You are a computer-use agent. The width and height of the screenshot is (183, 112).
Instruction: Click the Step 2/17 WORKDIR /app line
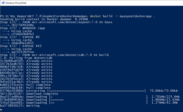pos(23,28)
